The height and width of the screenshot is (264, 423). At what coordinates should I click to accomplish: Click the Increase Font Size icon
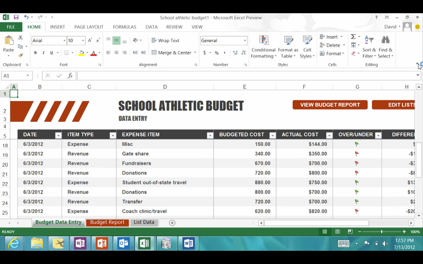90,41
